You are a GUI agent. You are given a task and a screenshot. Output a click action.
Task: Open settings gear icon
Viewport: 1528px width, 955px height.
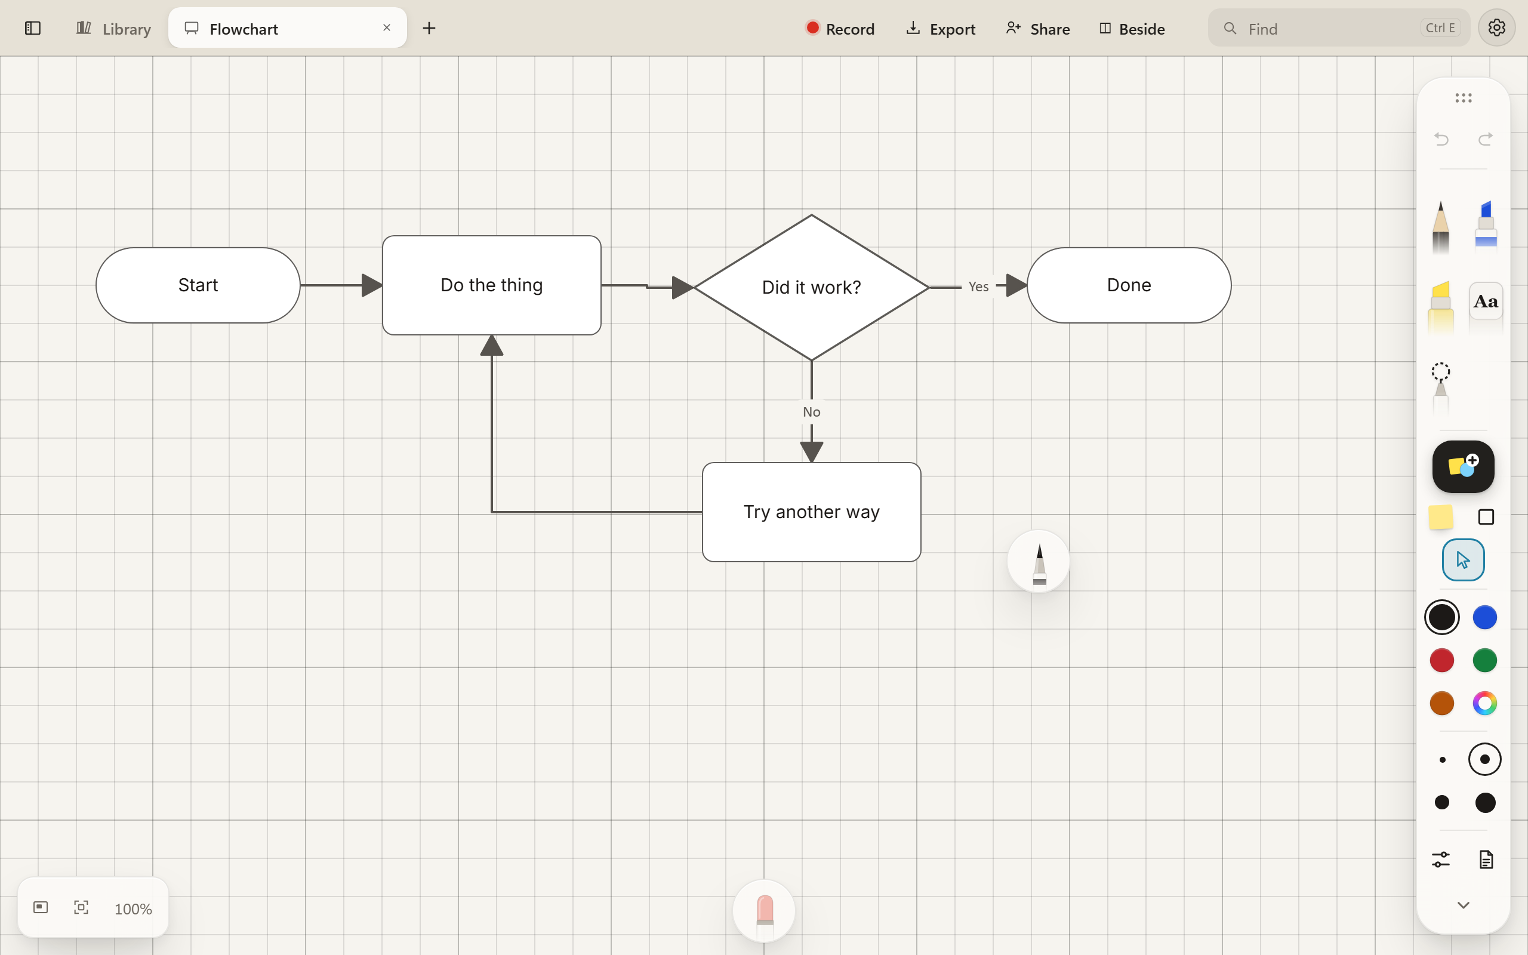coord(1496,28)
